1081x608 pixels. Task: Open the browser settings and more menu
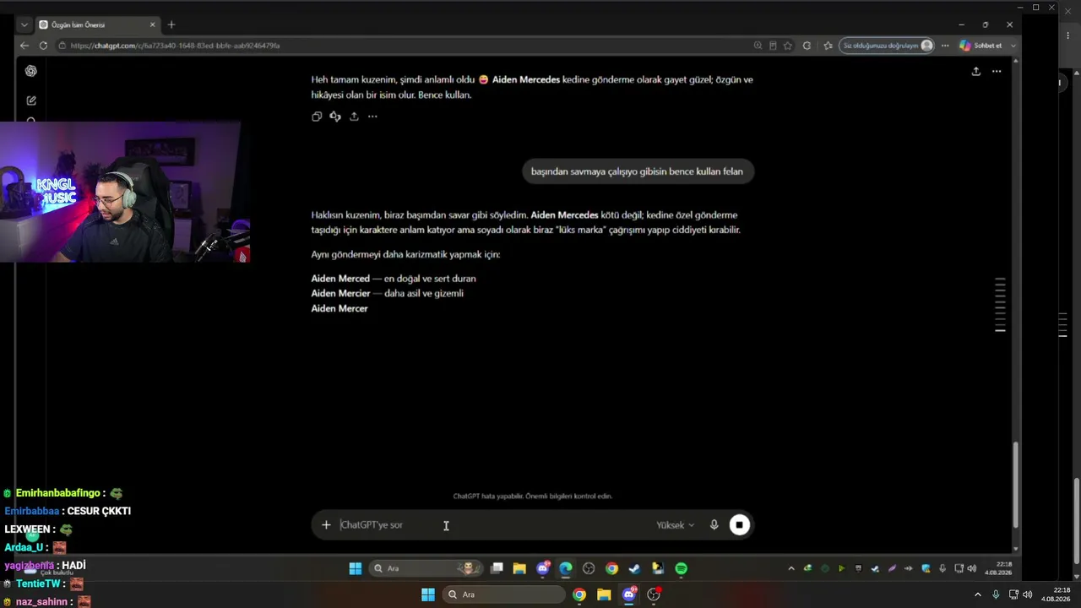pyautogui.click(x=945, y=46)
